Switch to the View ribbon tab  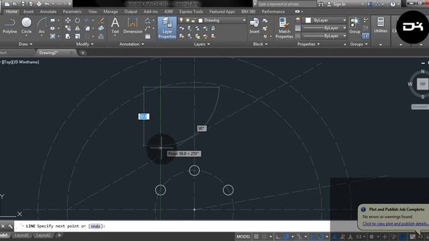93,11
